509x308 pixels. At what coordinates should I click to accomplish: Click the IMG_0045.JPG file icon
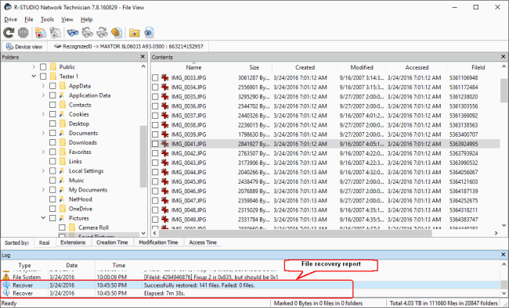click(165, 181)
